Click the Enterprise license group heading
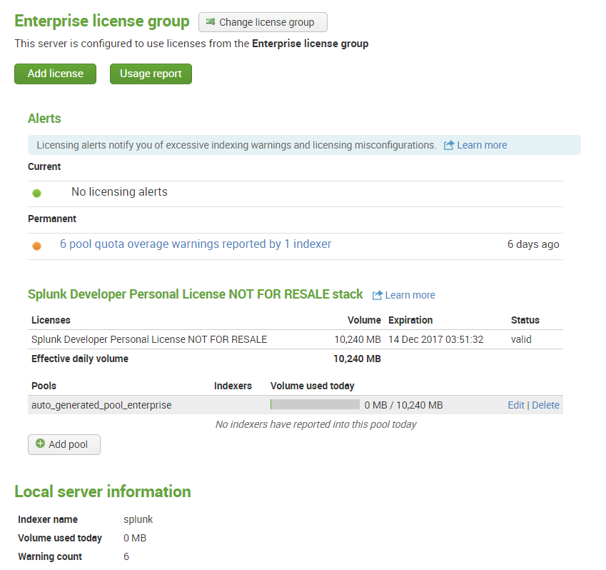This screenshot has height=570, width=606. 101,21
